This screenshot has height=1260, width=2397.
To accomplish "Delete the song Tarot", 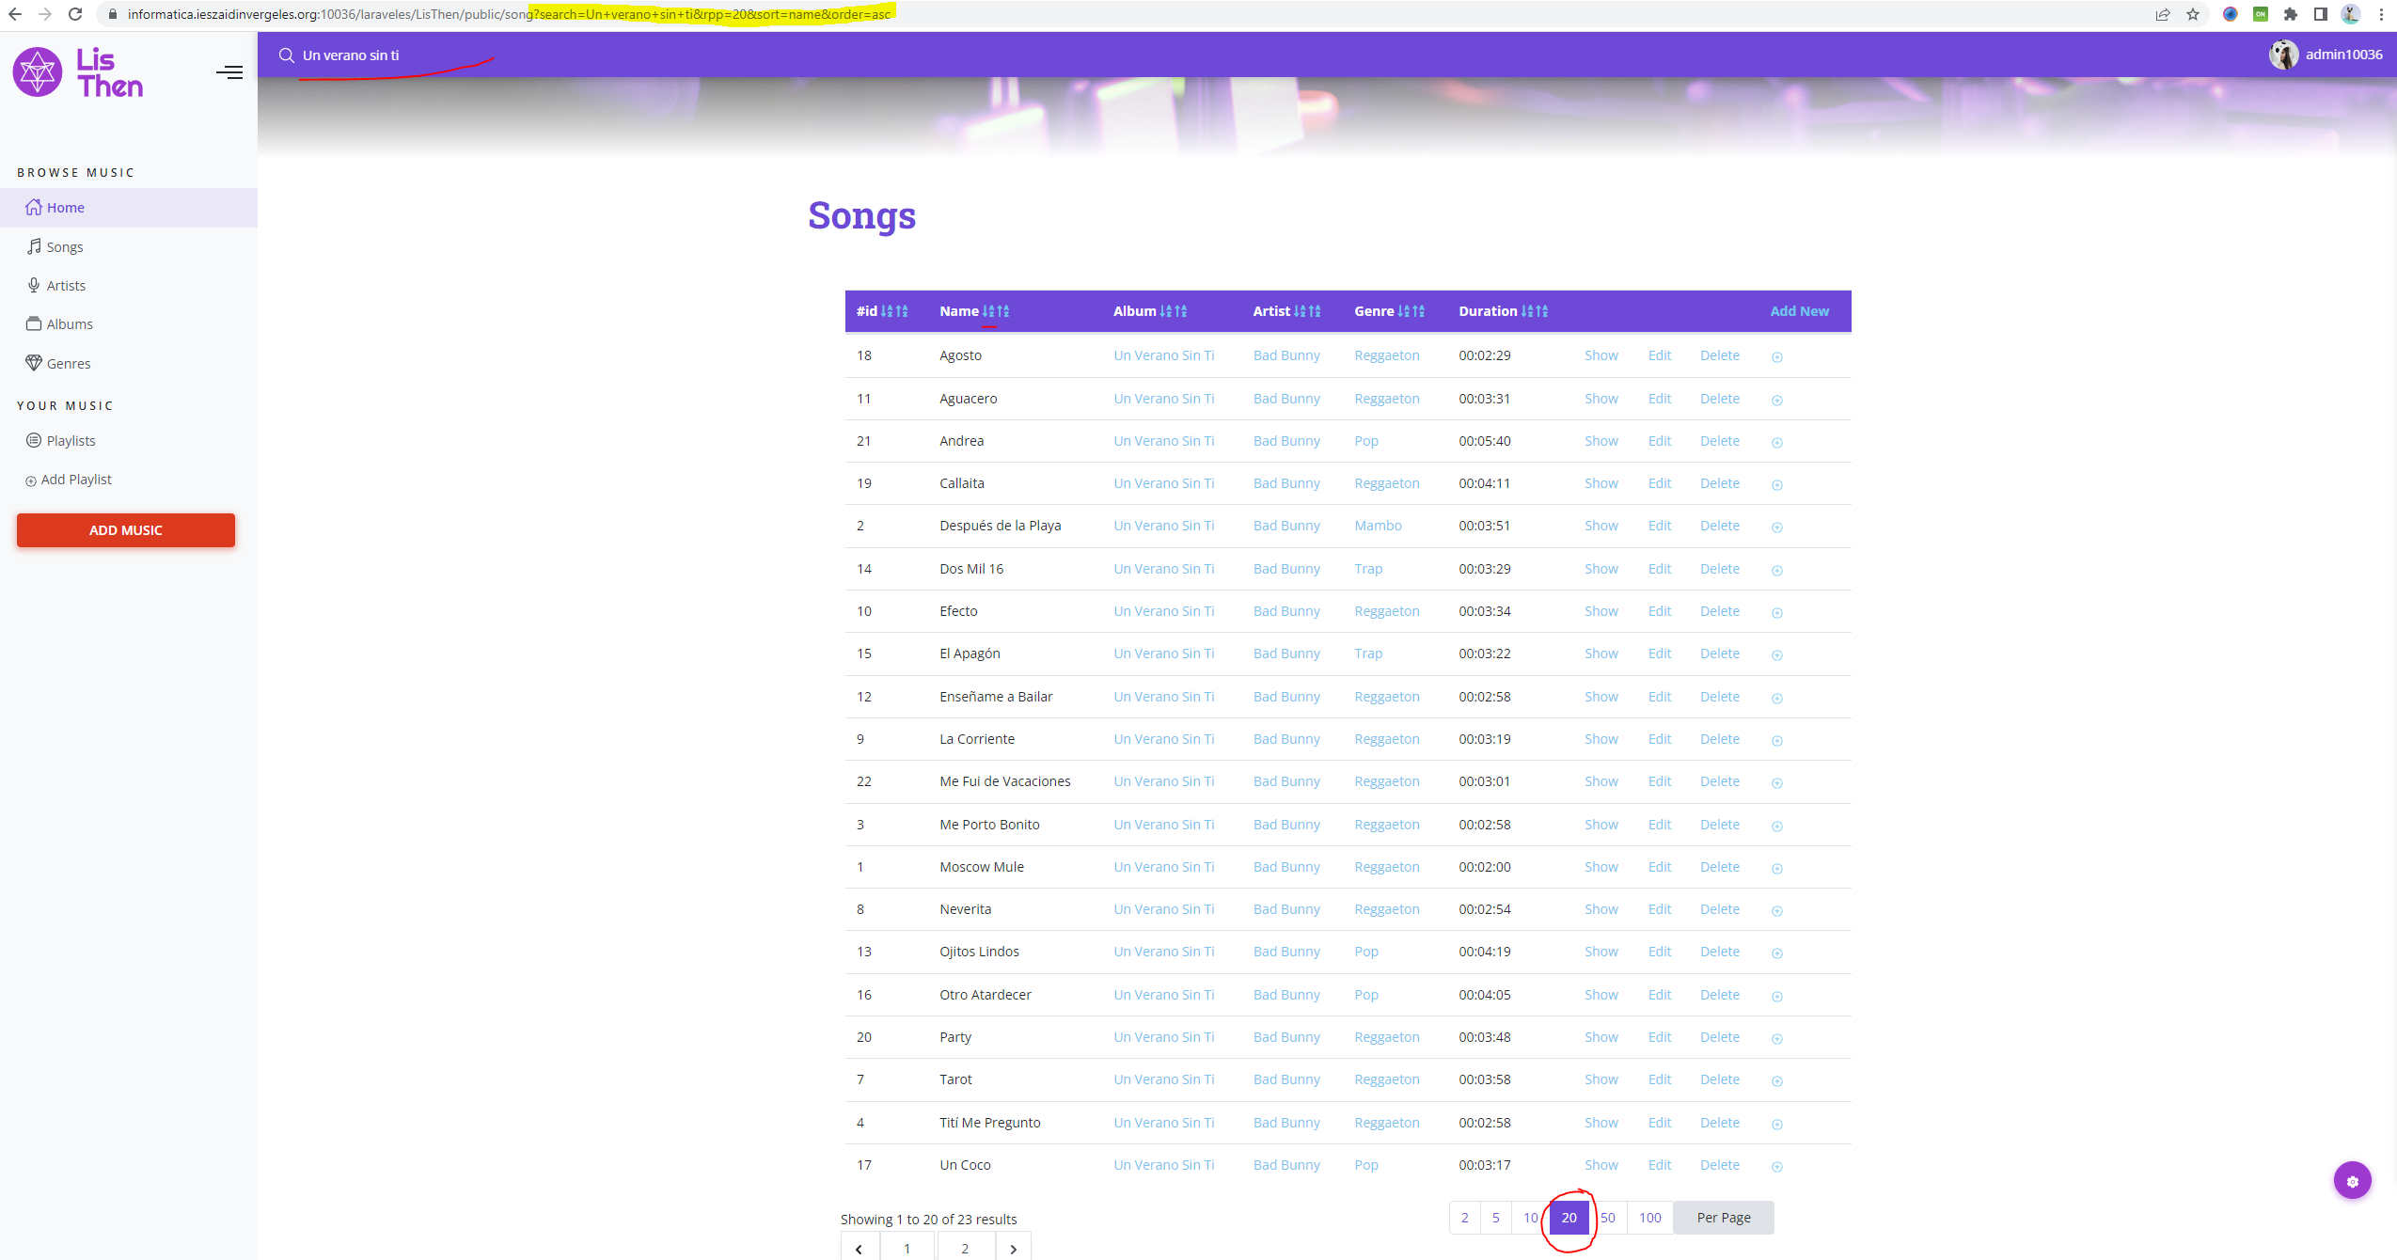I will point(1719,1079).
